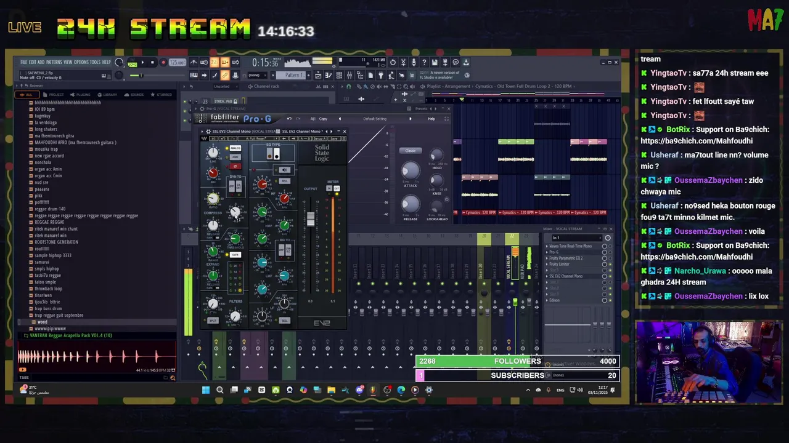The height and width of the screenshot is (443, 789).
Task: Click the clock icon in mixer panel
Action: [608, 238]
